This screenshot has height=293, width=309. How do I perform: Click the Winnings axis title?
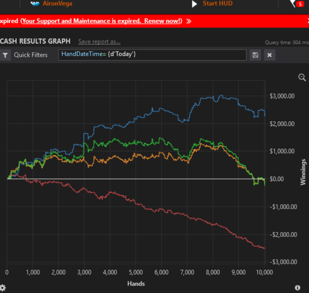pyautogui.click(x=303, y=172)
